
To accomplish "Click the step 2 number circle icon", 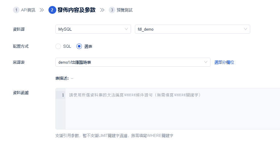I will pyautogui.click(x=52, y=10).
